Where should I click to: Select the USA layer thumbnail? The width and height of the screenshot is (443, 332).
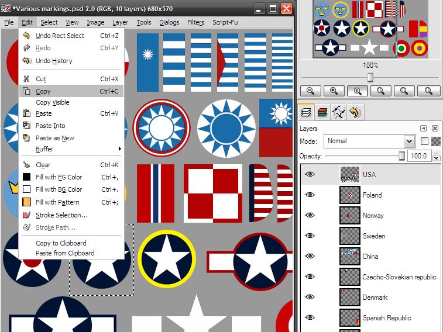(350, 174)
